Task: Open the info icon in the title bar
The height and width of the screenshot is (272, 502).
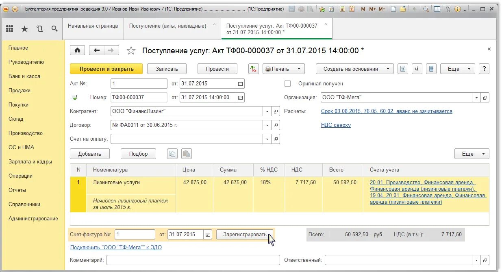Action: 457,9
